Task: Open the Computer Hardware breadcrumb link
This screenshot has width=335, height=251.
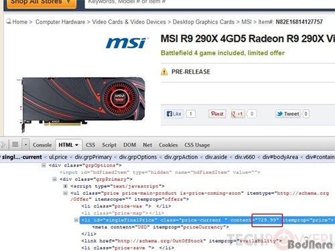Action: point(60,22)
